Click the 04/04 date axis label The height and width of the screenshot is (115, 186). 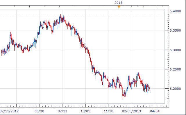[x=155, y=111]
